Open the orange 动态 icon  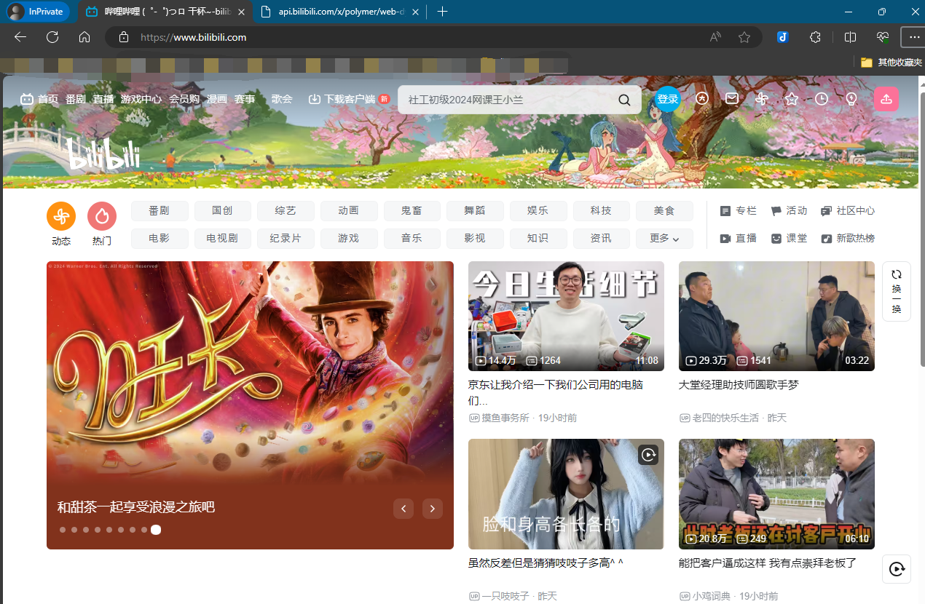point(61,216)
